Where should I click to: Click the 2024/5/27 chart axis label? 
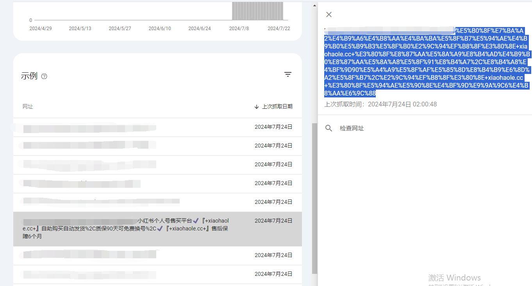pos(120,29)
